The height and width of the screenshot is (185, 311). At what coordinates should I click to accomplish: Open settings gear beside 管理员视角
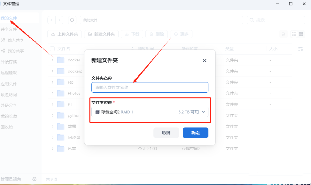[x=35, y=179]
